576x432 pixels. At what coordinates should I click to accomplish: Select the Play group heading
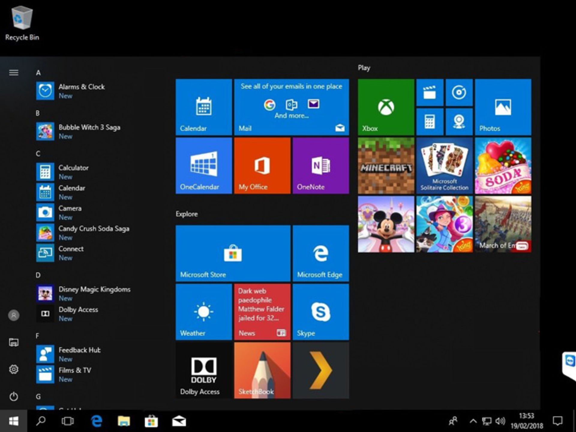364,68
